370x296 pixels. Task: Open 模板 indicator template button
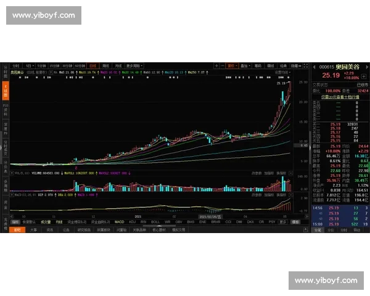(295, 222)
